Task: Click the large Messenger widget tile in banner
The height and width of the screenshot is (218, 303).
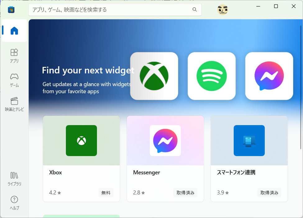Action: pyautogui.click(x=269, y=76)
